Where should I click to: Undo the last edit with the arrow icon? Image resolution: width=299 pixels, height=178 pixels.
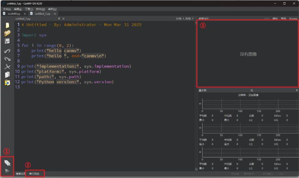[x=8, y=51]
